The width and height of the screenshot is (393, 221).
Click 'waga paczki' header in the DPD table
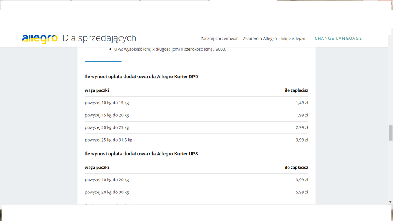point(97,90)
